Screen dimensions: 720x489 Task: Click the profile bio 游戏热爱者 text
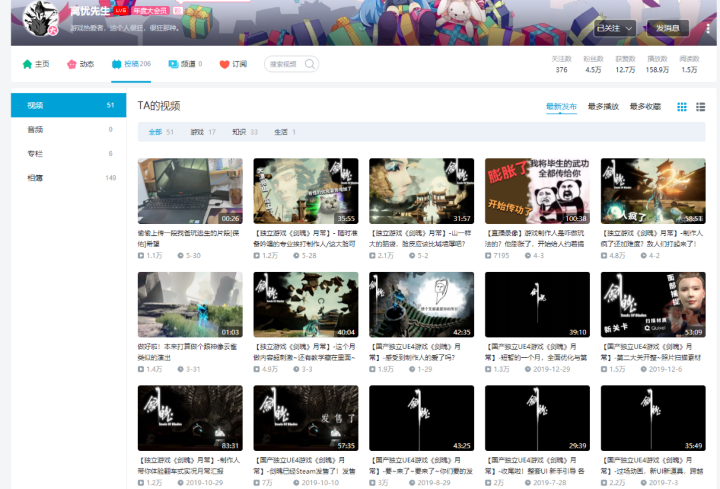(x=125, y=27)
